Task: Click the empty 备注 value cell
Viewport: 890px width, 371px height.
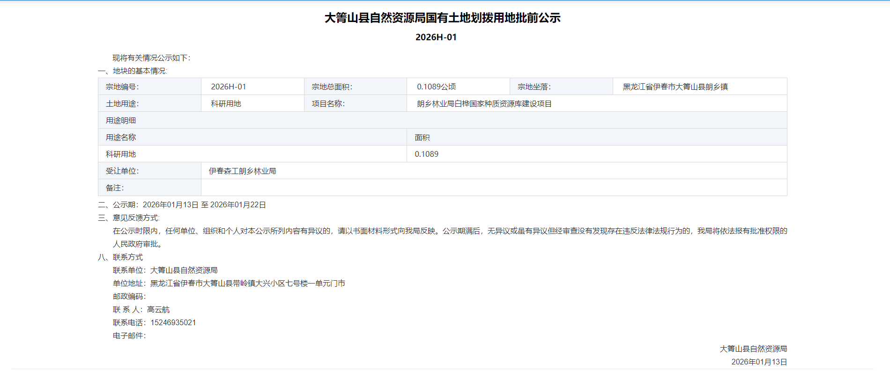Action: 494,188
